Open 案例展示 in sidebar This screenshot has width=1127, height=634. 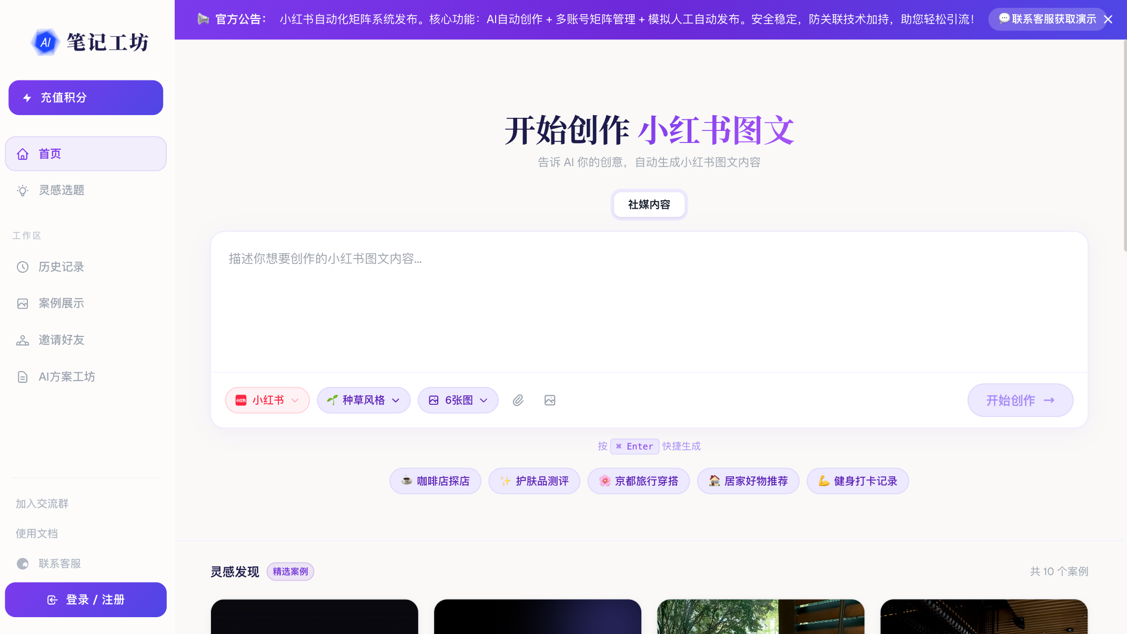pos(86,303)
